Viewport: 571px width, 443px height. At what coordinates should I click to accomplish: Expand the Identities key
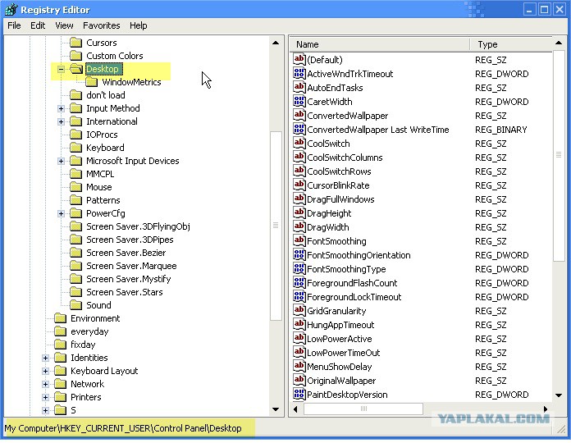click(x=45, y=358)
